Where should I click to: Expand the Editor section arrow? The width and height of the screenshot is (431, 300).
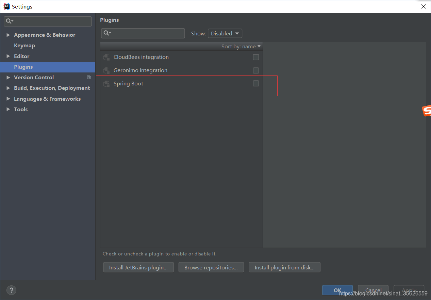point(8,56)
